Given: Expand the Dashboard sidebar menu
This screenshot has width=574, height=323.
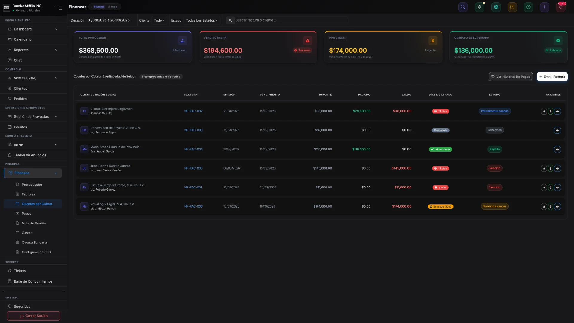Looking at the screenshot, I should (x=33, y=29).
